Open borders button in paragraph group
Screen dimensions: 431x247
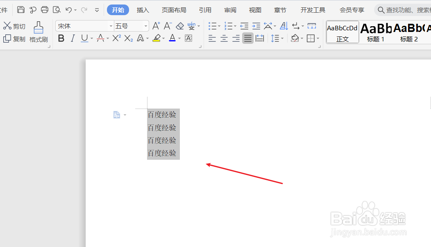(311, 39)
